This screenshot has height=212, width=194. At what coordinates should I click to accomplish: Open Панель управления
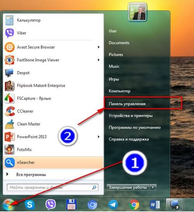[x=127, y=104]
